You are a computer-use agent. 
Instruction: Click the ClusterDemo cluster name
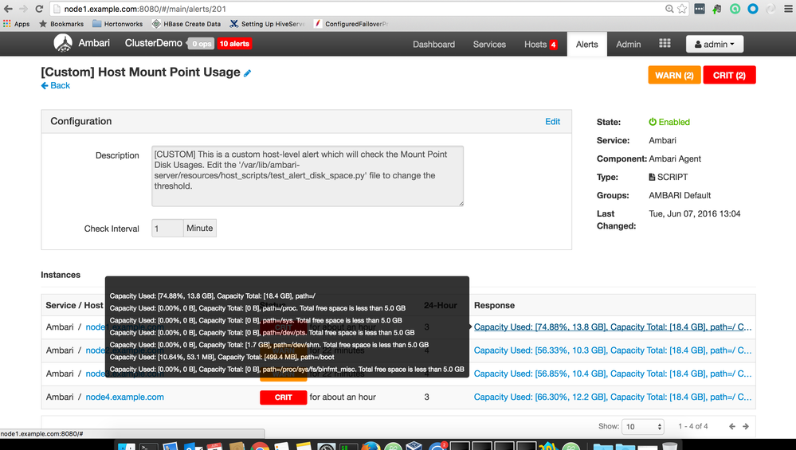[153, 43]
